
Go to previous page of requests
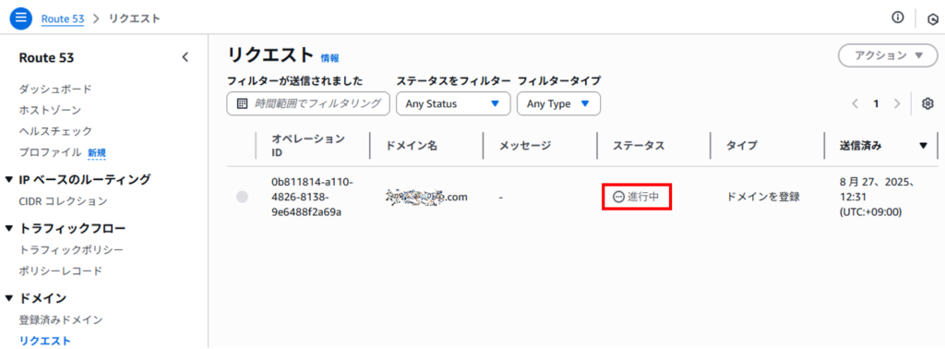pos(855,103)
